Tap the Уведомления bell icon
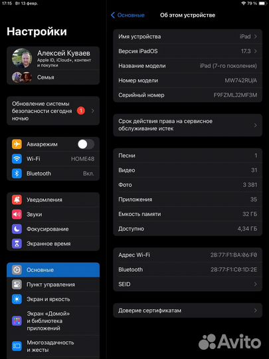The height and width of the screenshot is (359, 269). [x=17, y=199]
